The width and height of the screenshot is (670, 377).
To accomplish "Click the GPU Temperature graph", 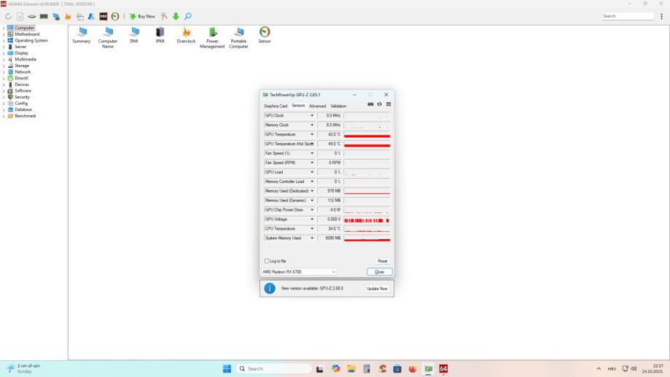I will tap(367, 134).
